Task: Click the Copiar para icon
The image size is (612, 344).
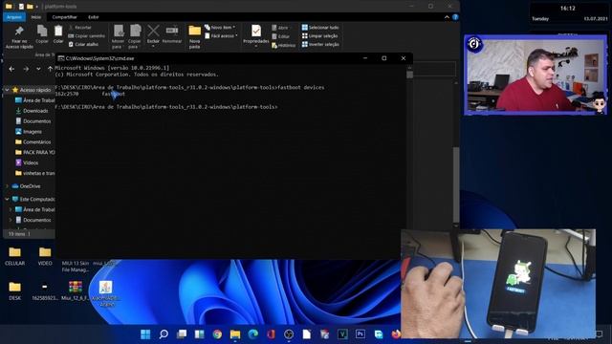Action: pos(134,36)
